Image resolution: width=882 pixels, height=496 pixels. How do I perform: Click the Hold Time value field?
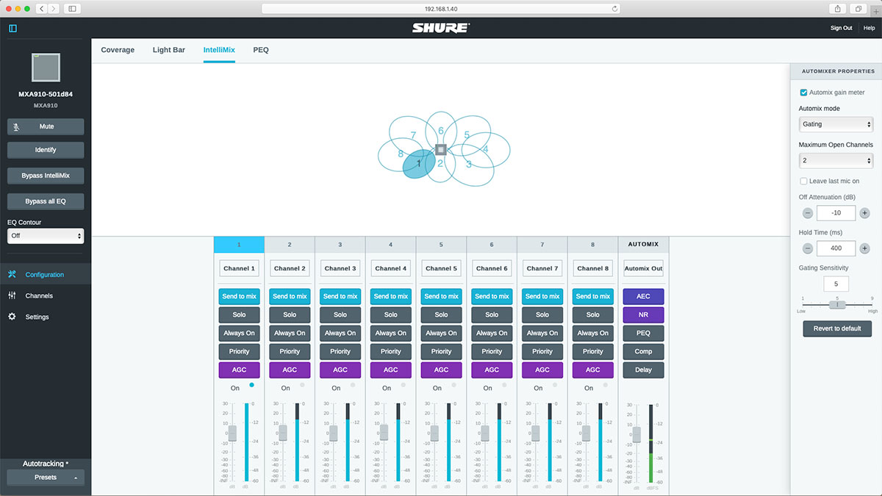(836, 248)
